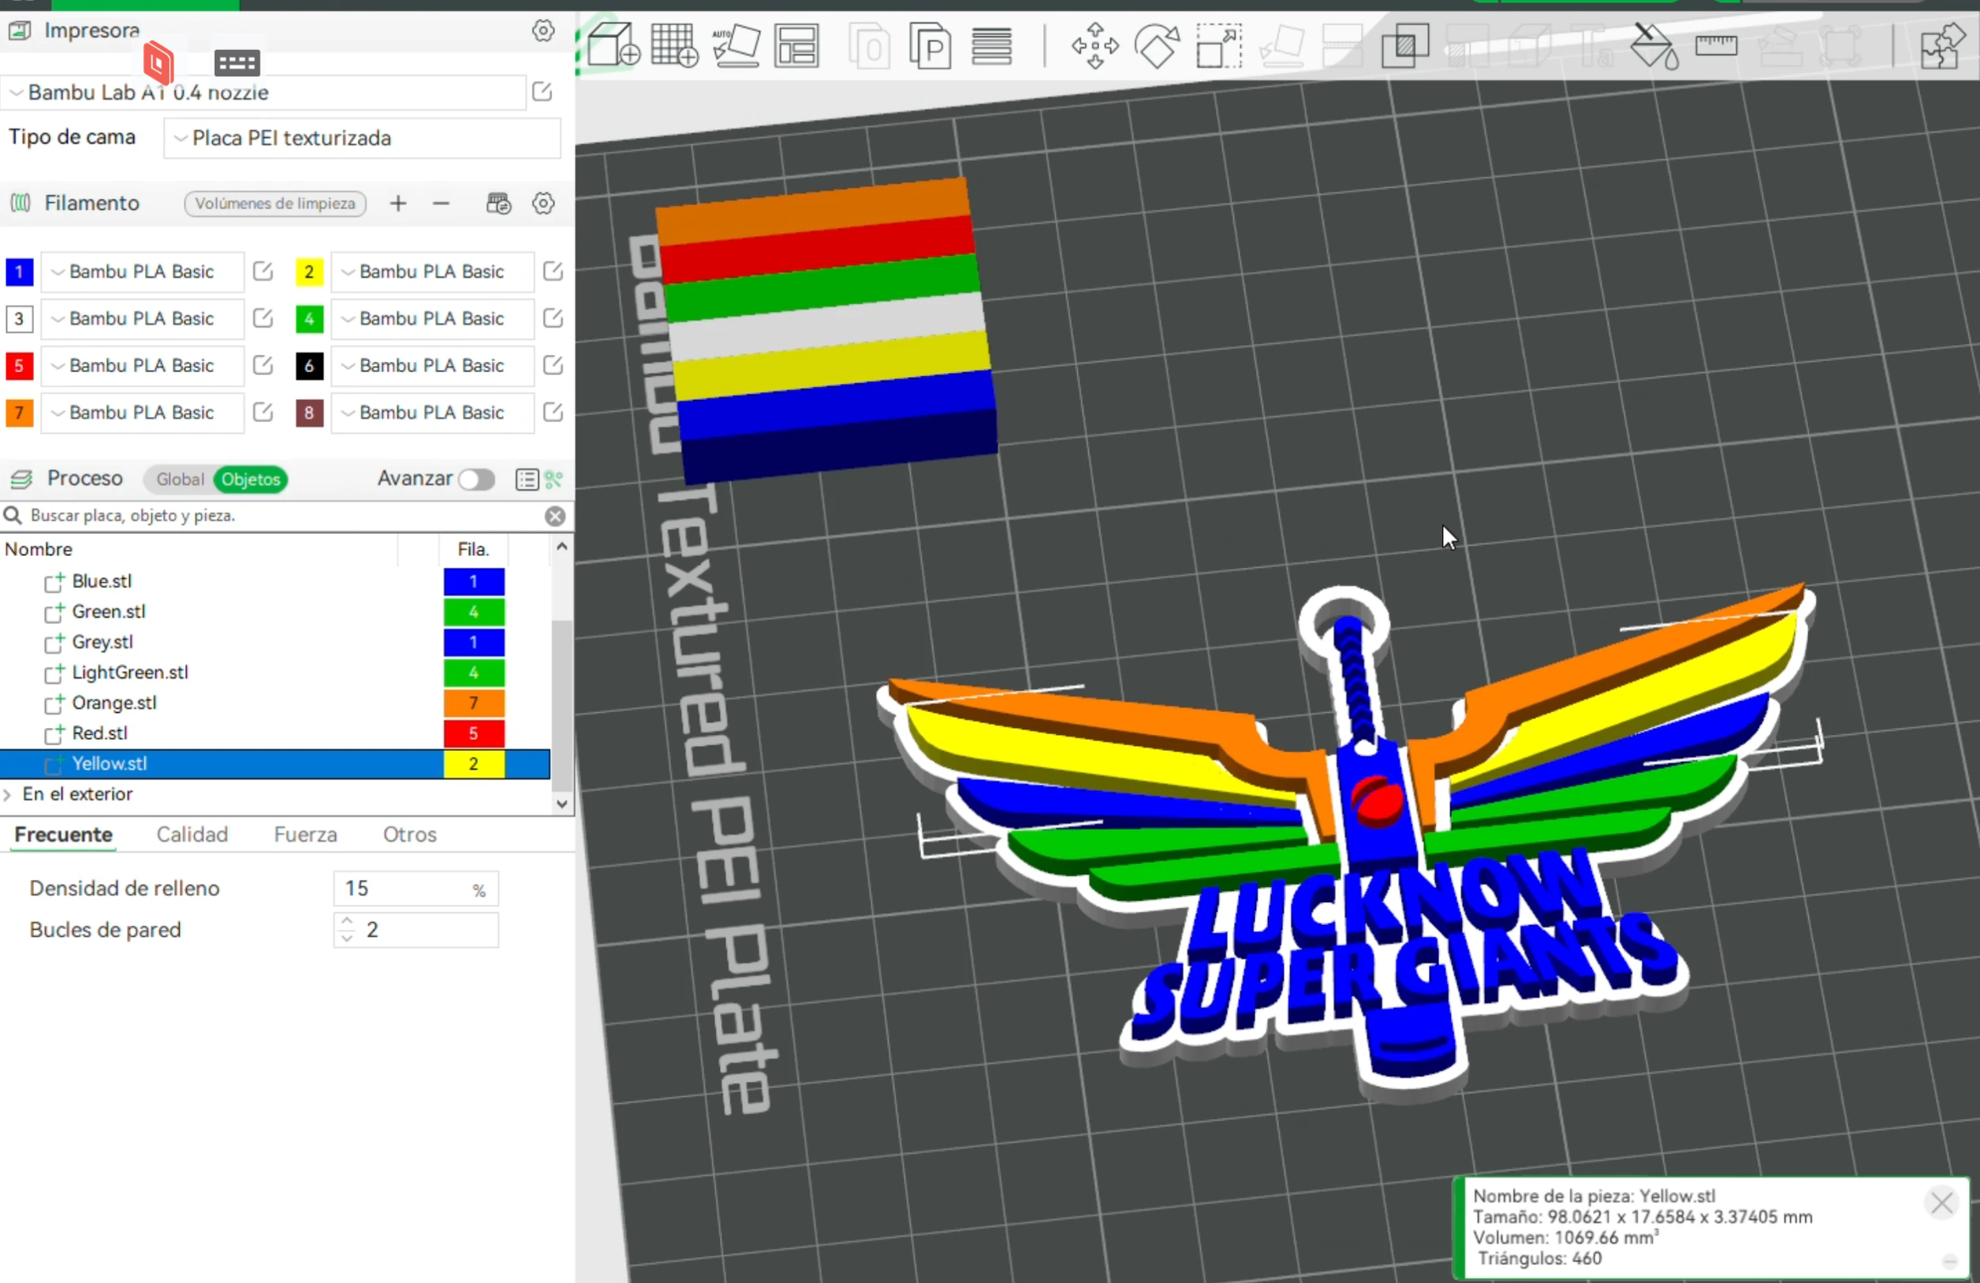
Task: Click the Fila. column header
Action: click(473, 549)
